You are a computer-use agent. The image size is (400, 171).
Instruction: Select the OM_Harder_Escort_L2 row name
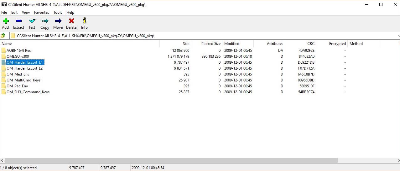pos(24,68)
